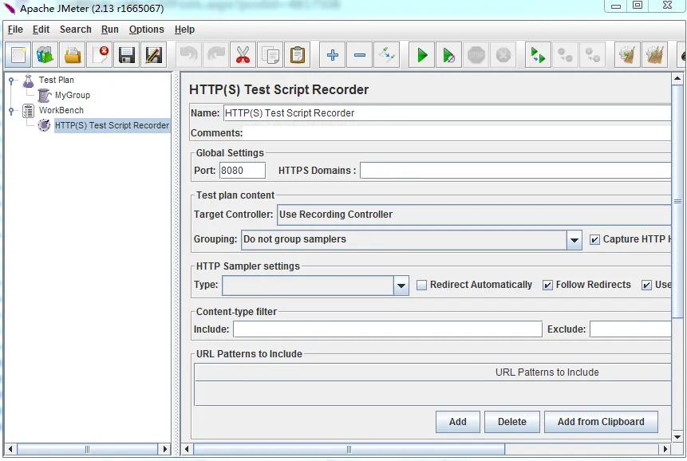Expand all nodes with plus icon
Screen dimensions: 687x461
[x=333, y=55]
